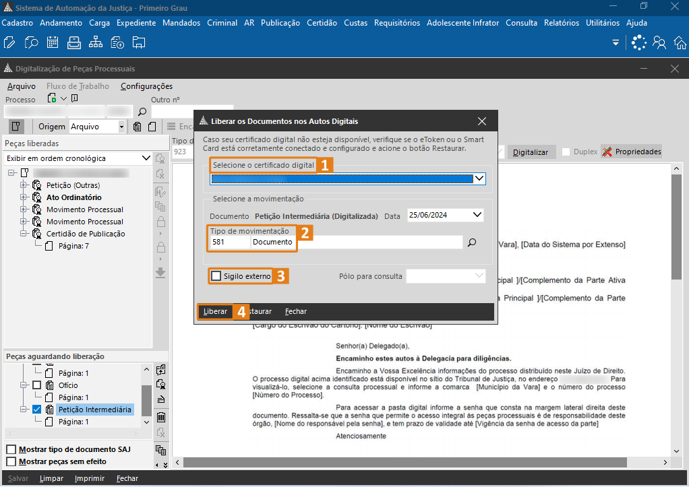Click the send documents icon by waiting pieces

[161, 369]
